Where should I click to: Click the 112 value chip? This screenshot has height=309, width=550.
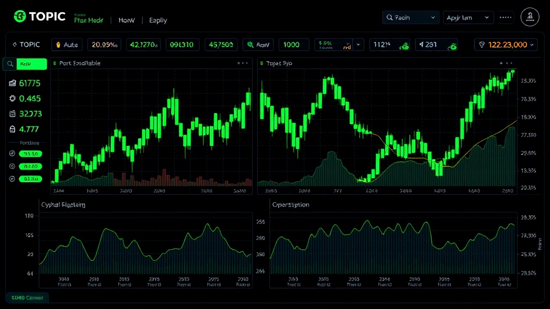click(x=389, y=45)
